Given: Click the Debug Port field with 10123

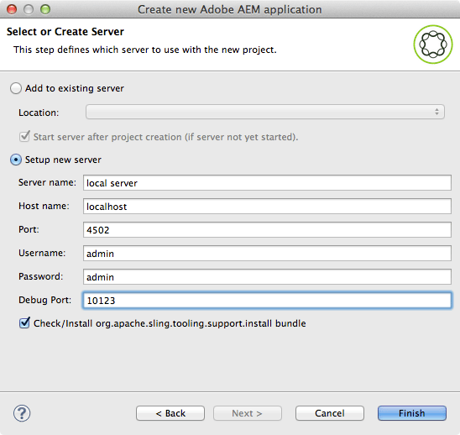Looking at the screenshot, I should click(x=267, y=301).
